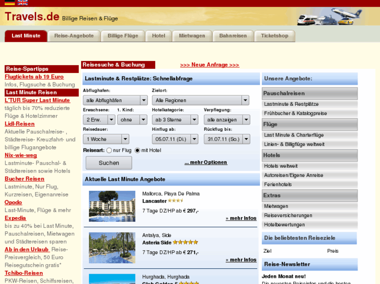Open the Reiseversicherungen menu entry
This screenshot has width=380, height=284.
tap(310, 215)
